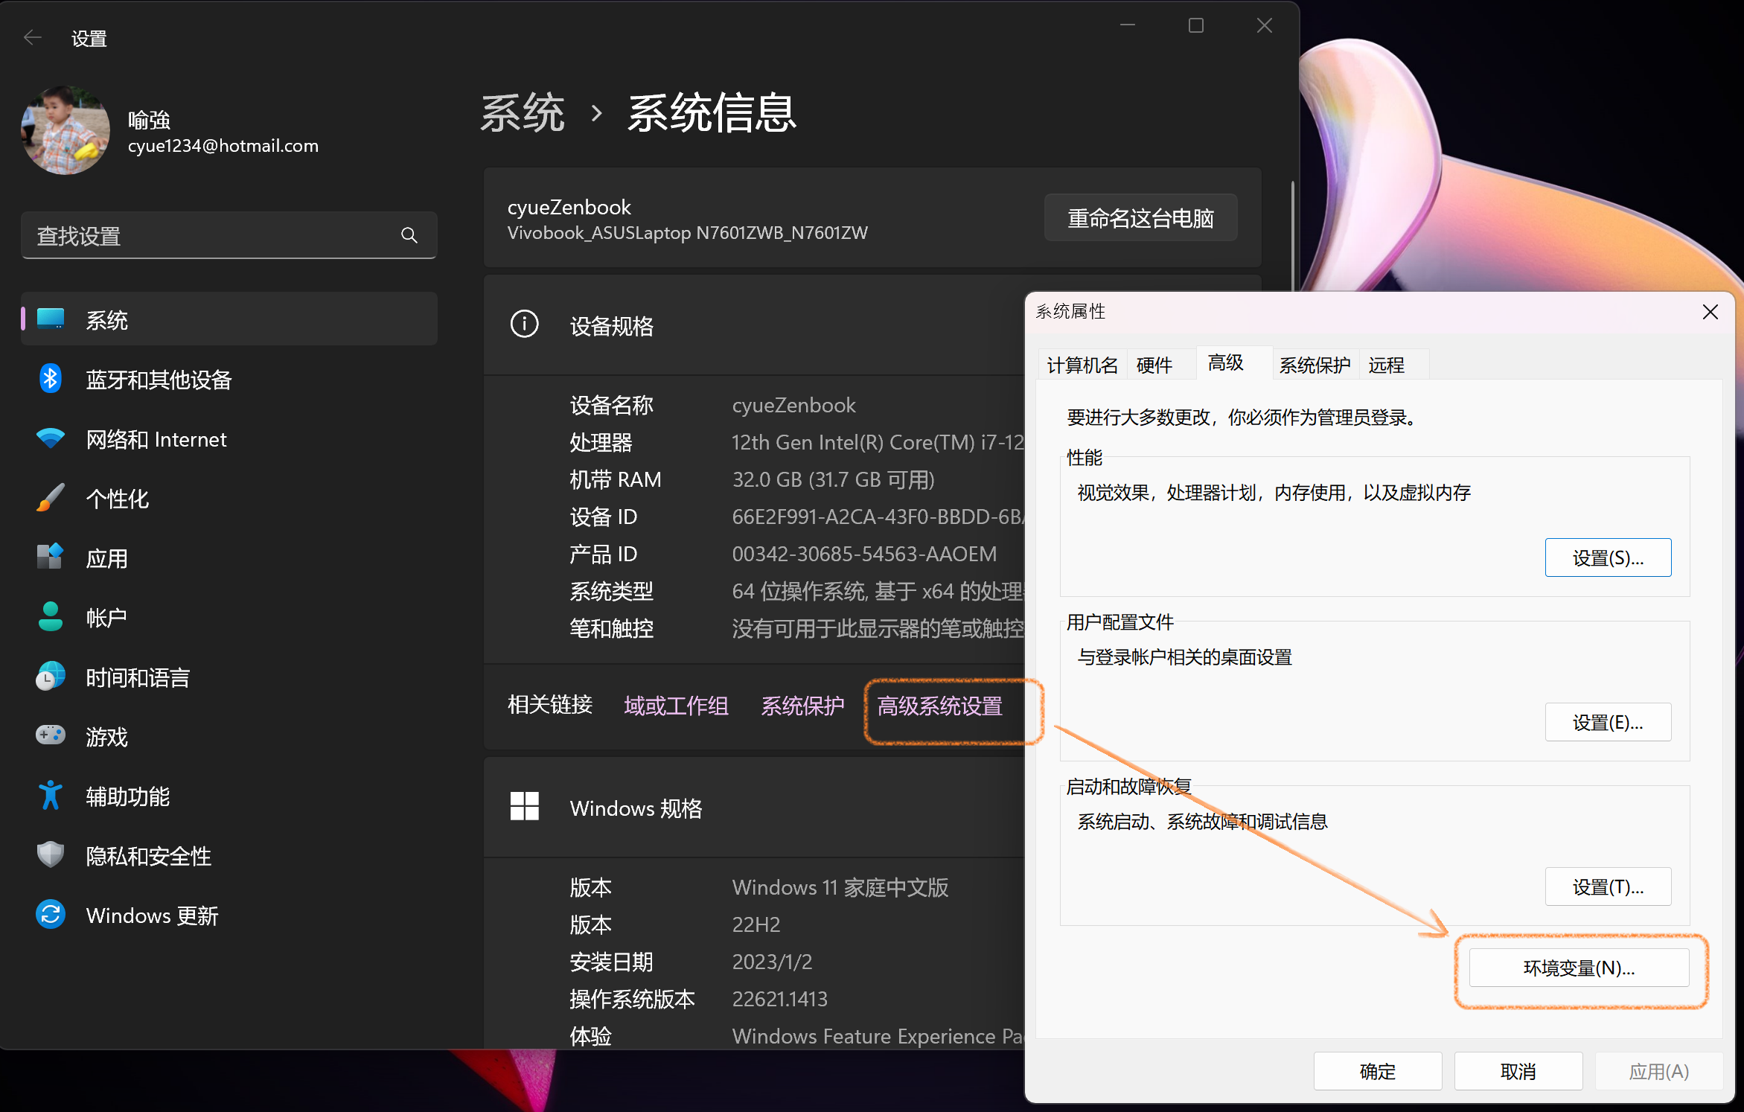Switch to the 计算机名 tab
The image size is (1744, 1112).
(1082, 365)
